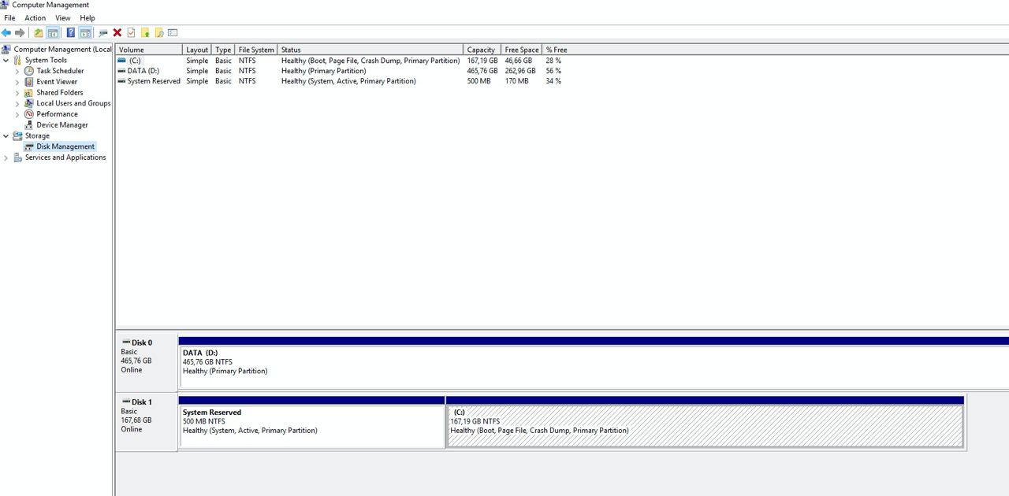Click the gray Forward arrow in toolbar
This screenshot has height=496, width=1009.
pyautogui.click(x=20, y=33)
